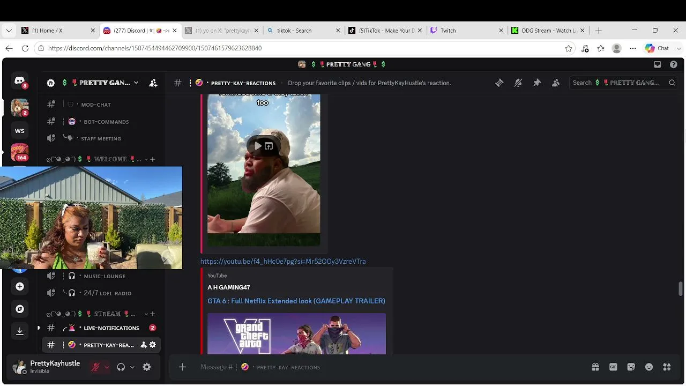Toggle the member list

point(556,83)
